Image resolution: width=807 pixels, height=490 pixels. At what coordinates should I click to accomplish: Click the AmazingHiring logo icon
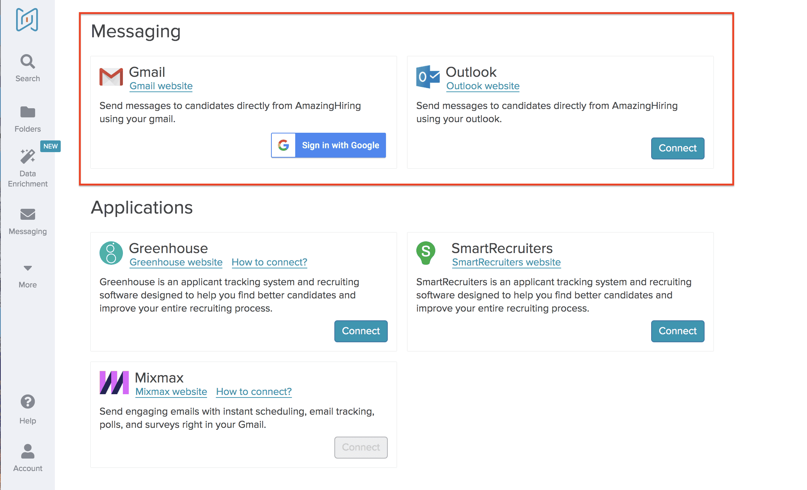coord(27,20)
